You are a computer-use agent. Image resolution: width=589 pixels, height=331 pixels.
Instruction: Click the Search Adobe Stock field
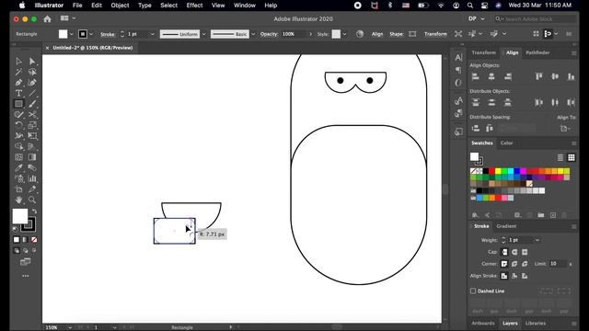(x=536, y=18)
